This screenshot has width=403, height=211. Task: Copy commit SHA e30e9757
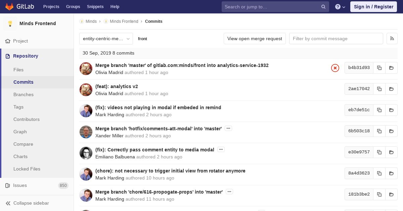click(x=379, y=152)
